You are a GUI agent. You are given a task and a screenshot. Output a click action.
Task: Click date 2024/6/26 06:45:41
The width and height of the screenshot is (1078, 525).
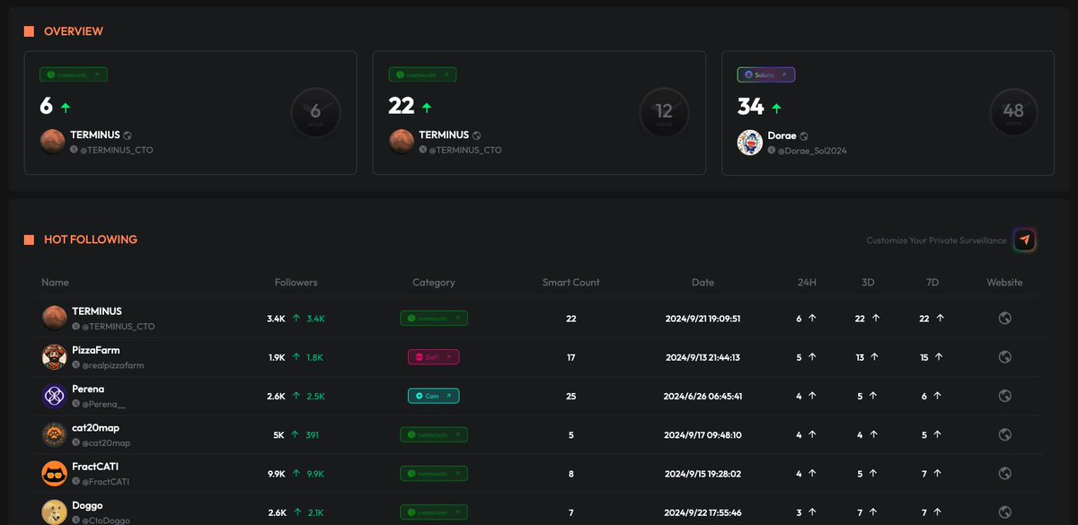[702, 396]
